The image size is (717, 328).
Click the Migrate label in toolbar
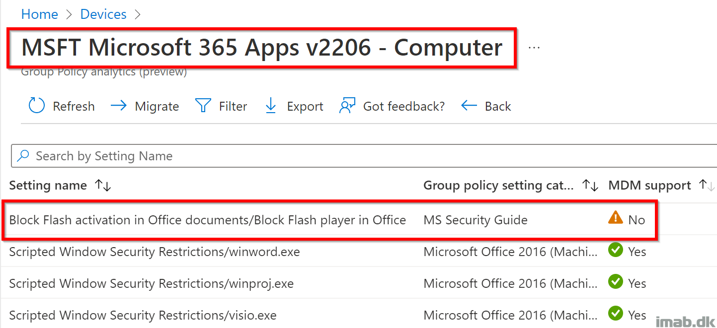[157, 106]
